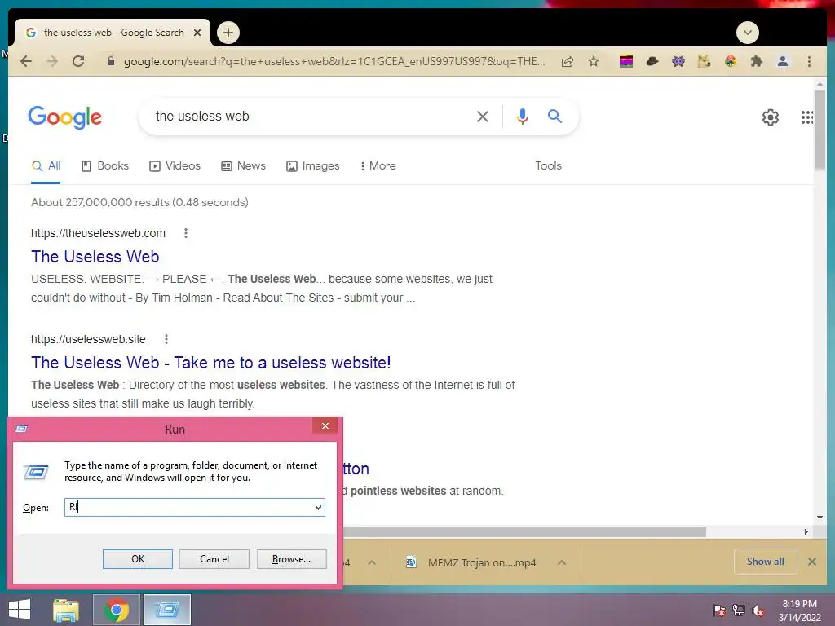Screen dimensions: 835x626
Task: Click the https://theuselessweb.com URL text
Action: [98, 233]
